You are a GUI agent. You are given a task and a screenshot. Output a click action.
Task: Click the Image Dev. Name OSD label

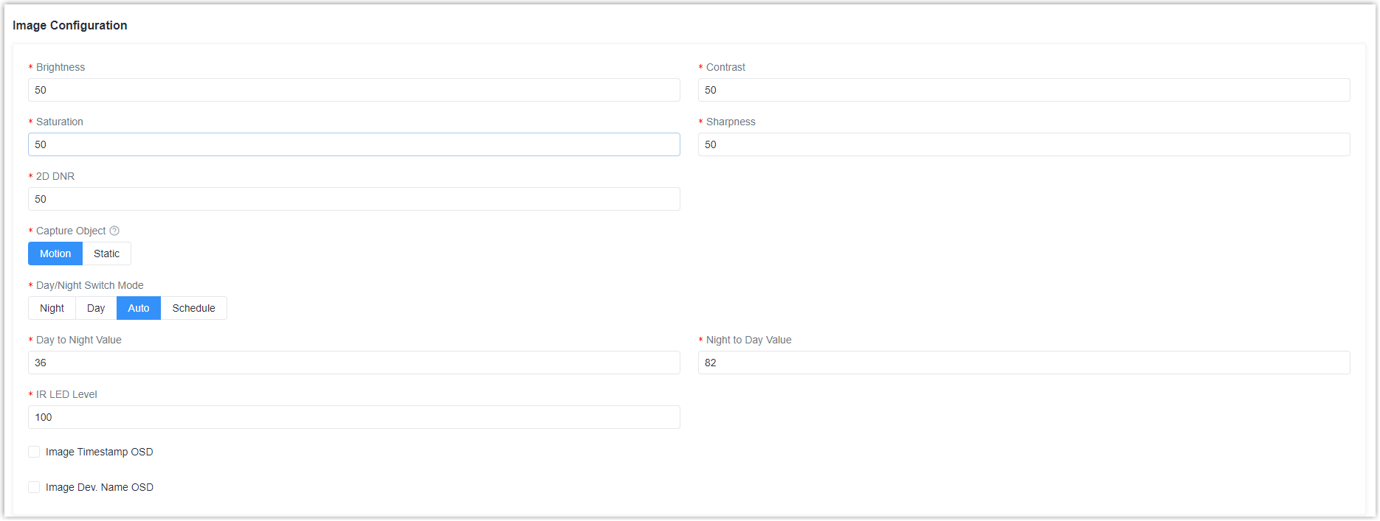coord(100,487)
